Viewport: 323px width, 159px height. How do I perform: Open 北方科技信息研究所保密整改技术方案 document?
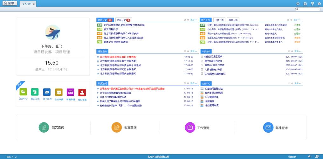coord(124,25)
